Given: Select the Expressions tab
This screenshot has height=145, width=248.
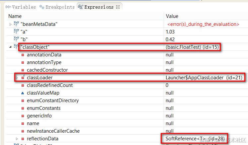Looking at the screenshot, I should tap(99, 7).
